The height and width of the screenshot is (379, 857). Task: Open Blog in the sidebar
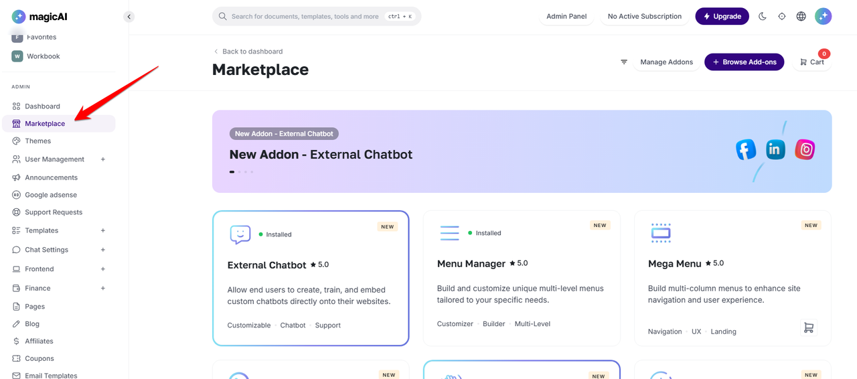pyautogui.click(x=32, y=323)
